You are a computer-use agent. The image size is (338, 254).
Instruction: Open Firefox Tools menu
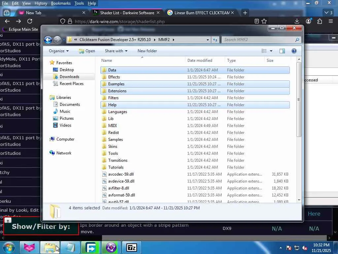tap(79, 3)
